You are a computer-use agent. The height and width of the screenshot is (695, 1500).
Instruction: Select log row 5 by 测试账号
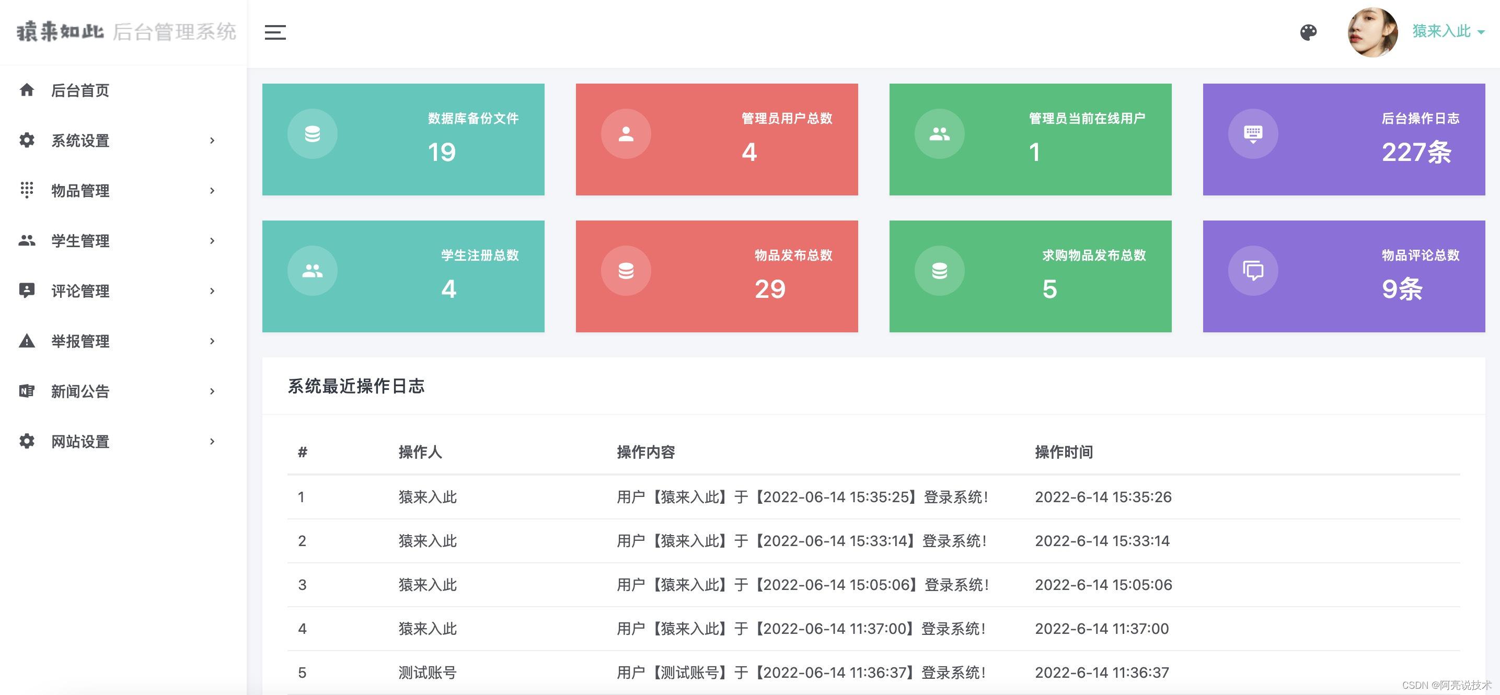point(428,673)
